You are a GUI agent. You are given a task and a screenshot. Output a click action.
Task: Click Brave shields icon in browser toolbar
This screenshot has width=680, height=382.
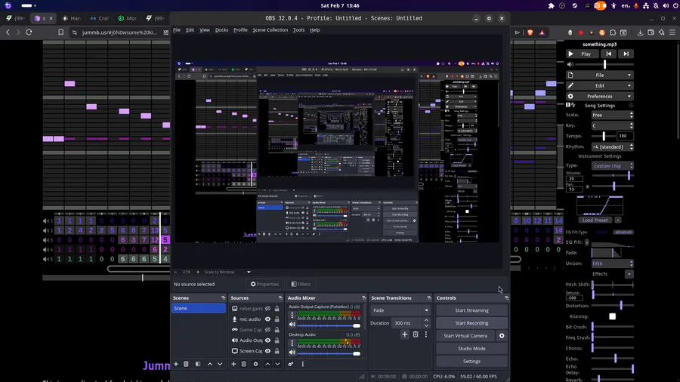tap(530, 32)
